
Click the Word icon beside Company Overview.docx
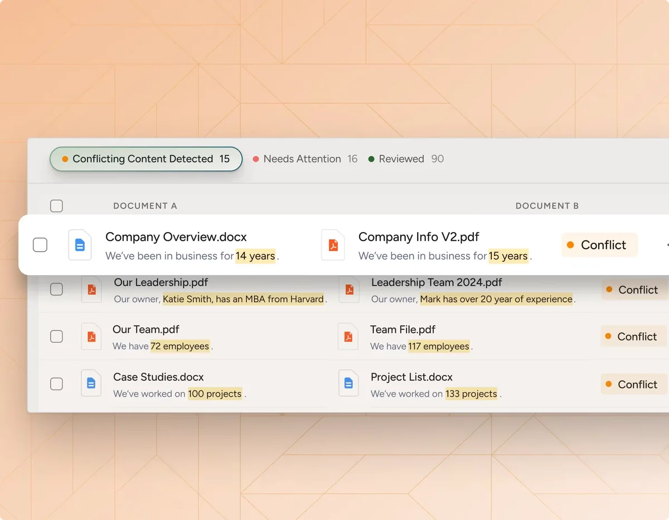(x=80, y=245)
